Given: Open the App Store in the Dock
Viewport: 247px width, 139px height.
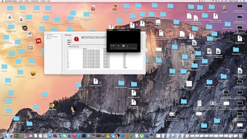Looking at the screenshot, I should pos(50,136).
